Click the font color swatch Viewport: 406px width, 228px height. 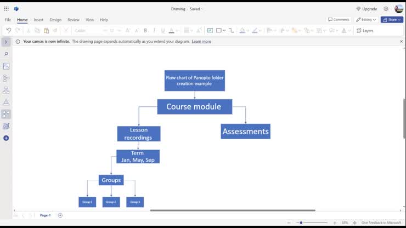[171, 31]
